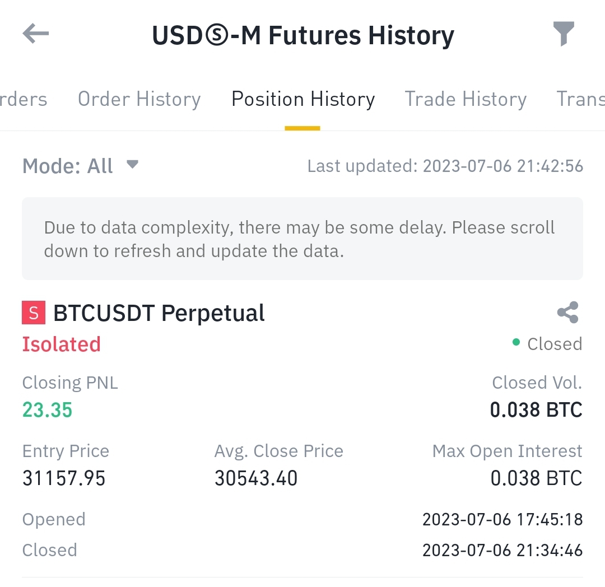Tap the red S short badge
The image size is (605, 587).
(x=34, y=313)
